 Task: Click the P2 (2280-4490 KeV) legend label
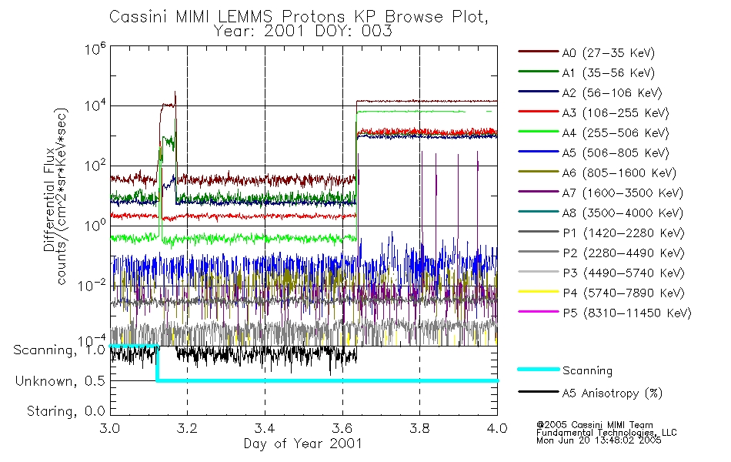623,253
